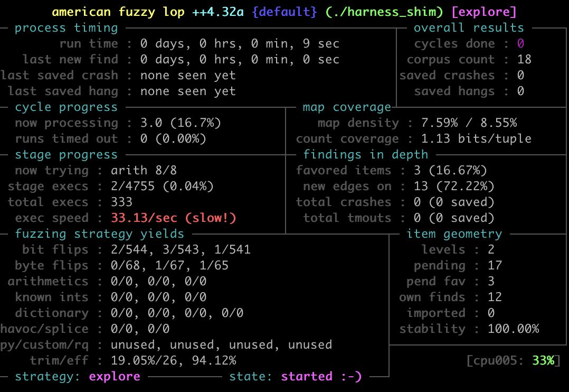The width and height of the screenshot is (569, 392).
Task: Click the "process timing" section header
Action: point(67,28)
